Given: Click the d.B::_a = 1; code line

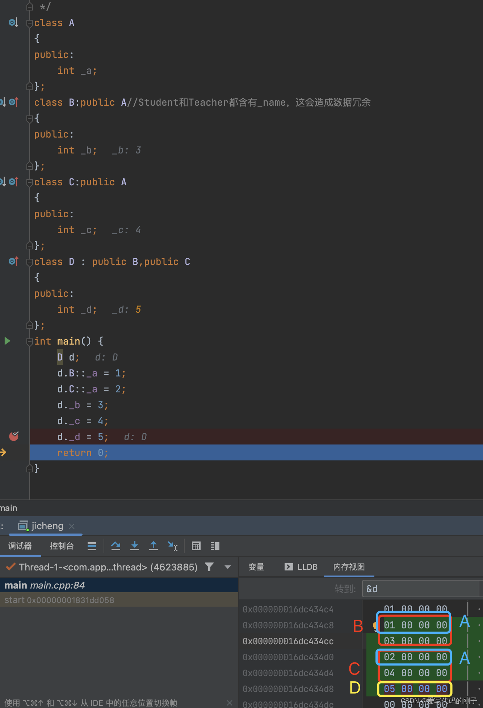Looking at the screenshot, I should coord(92,373).
